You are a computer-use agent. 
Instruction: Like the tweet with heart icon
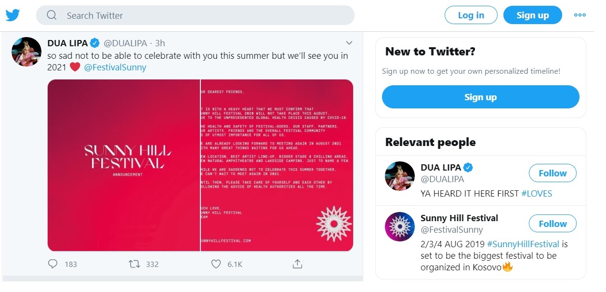tap(216, 264)
